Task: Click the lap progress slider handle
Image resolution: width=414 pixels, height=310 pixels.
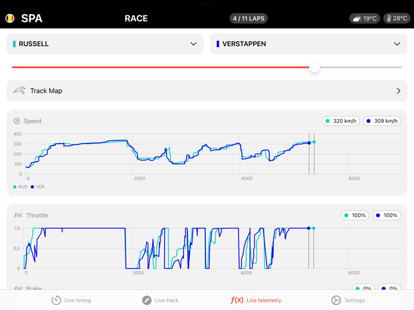Action: pyautogui.click(x=315, y=67)
